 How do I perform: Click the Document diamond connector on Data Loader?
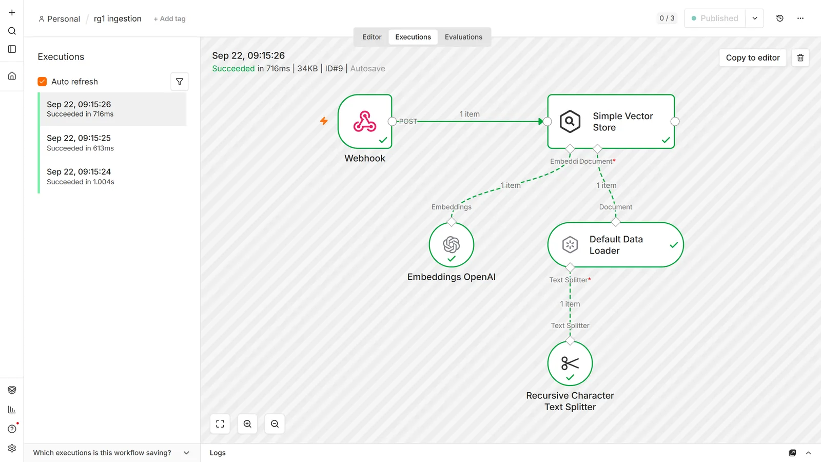tap(616, 222)
